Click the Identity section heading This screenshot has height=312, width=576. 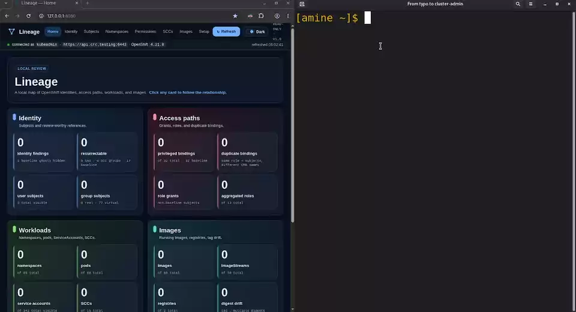click(x=30, y=118)
